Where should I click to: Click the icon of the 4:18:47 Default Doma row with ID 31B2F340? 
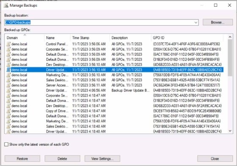point(8,101)
